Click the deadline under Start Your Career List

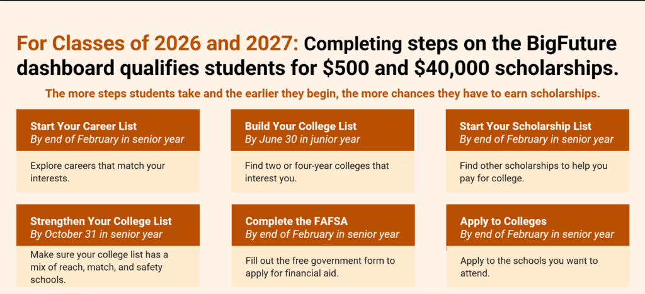point(107,139)
